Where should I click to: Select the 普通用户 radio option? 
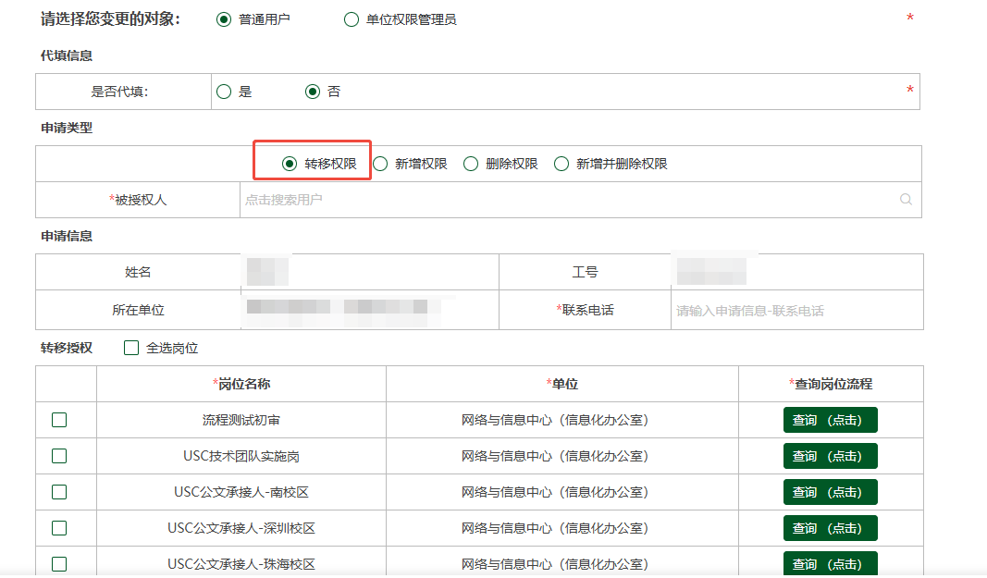pyautogui.click(x=224, y=19)
